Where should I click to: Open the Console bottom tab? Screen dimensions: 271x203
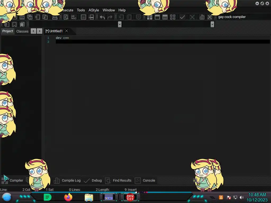145,180
